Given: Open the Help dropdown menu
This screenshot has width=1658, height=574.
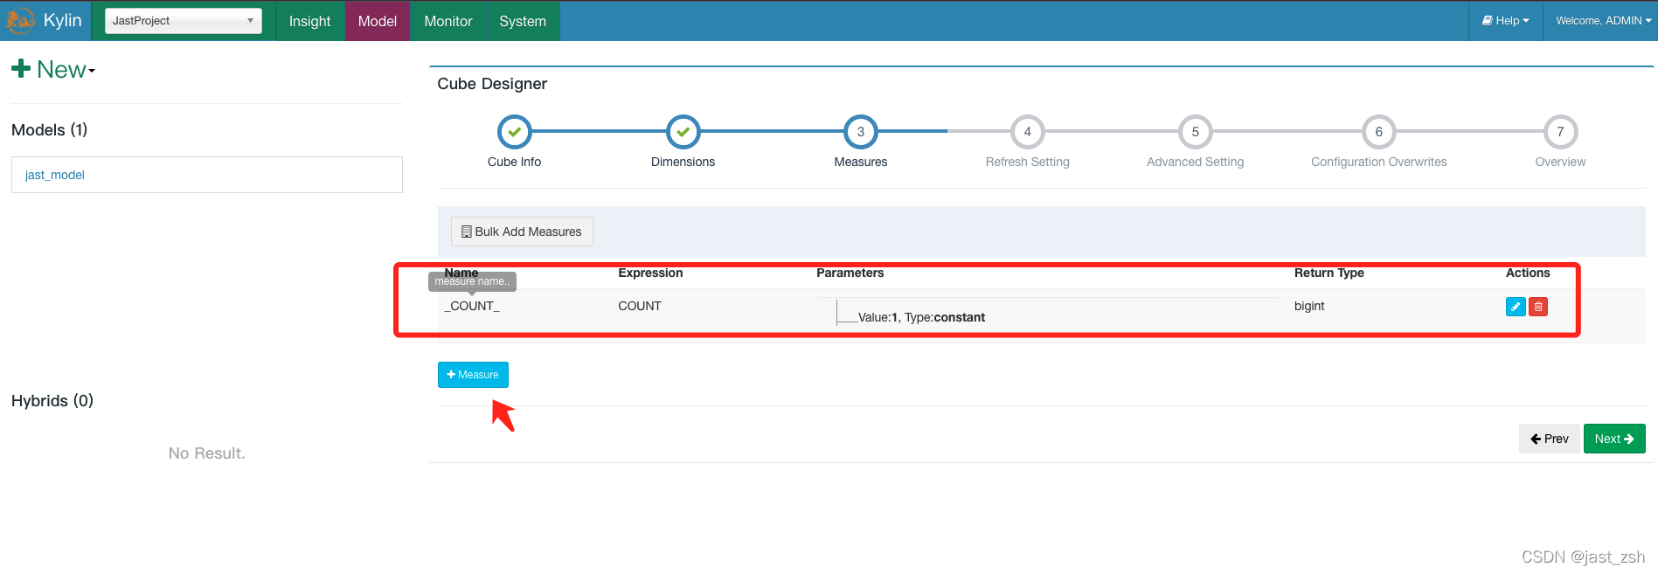Looking at the screenshot, I should tap(1506, 21).
